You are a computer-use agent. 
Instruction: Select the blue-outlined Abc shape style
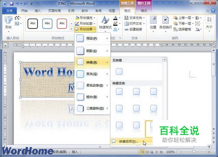(x=48, y=24)
